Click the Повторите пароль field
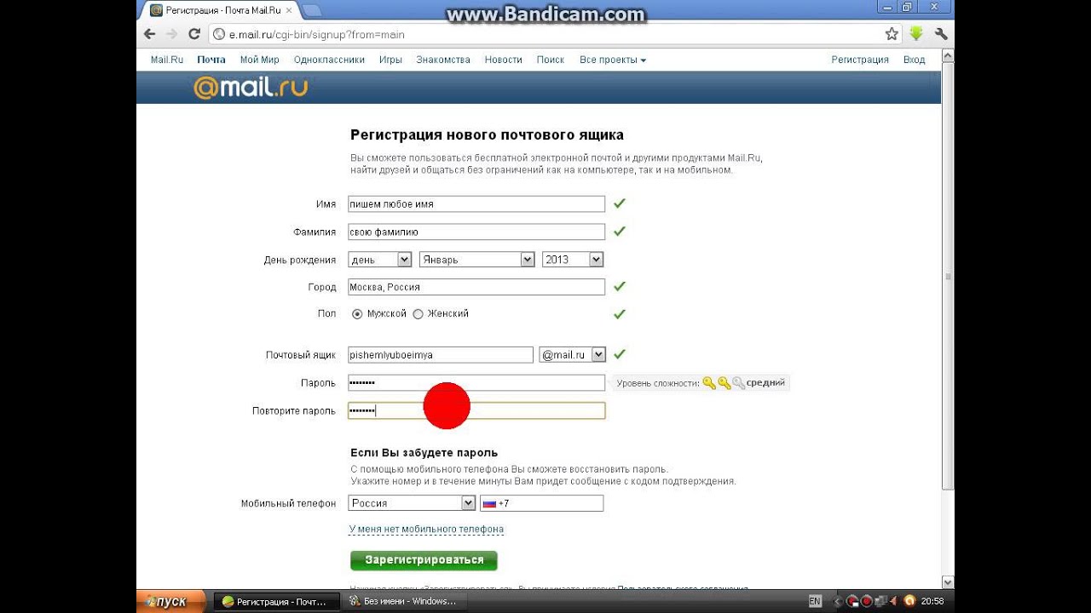Viewport: 1091px width, 613px height. point(476,410)
